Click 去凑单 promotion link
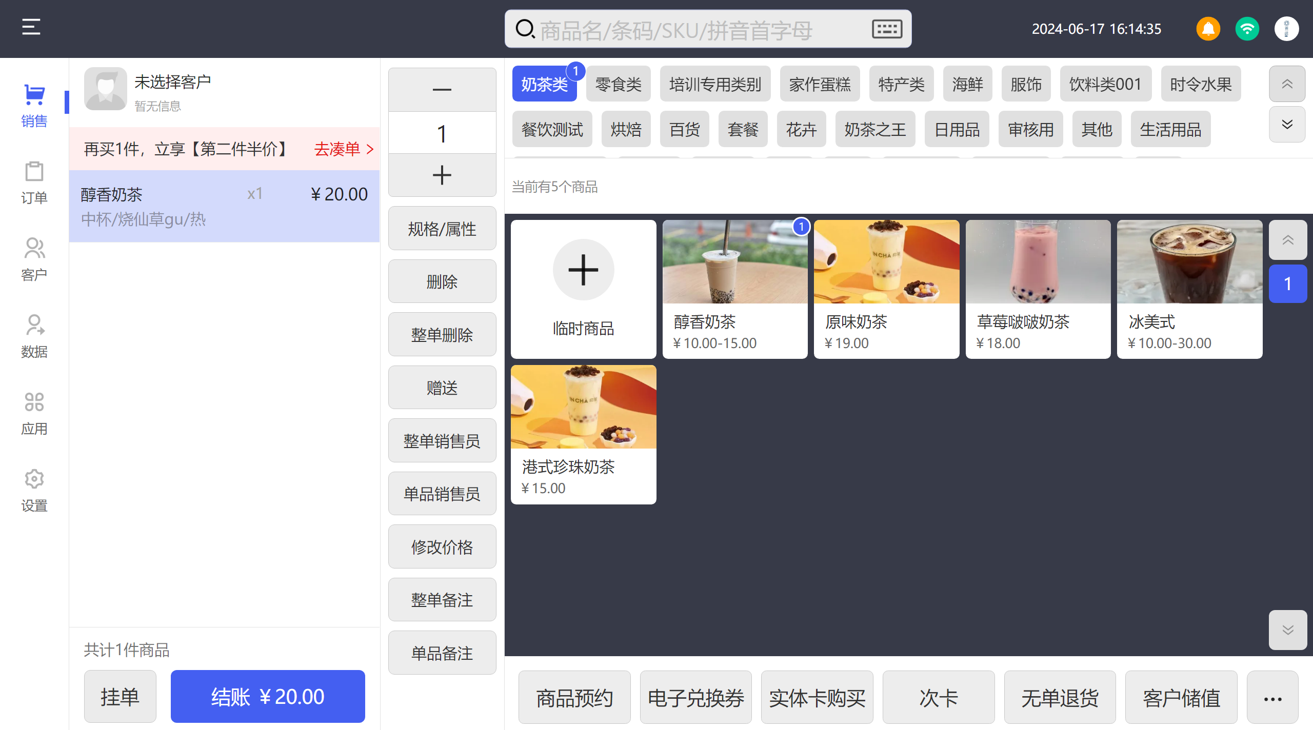1313x730 pixels. tap(344, 149)
